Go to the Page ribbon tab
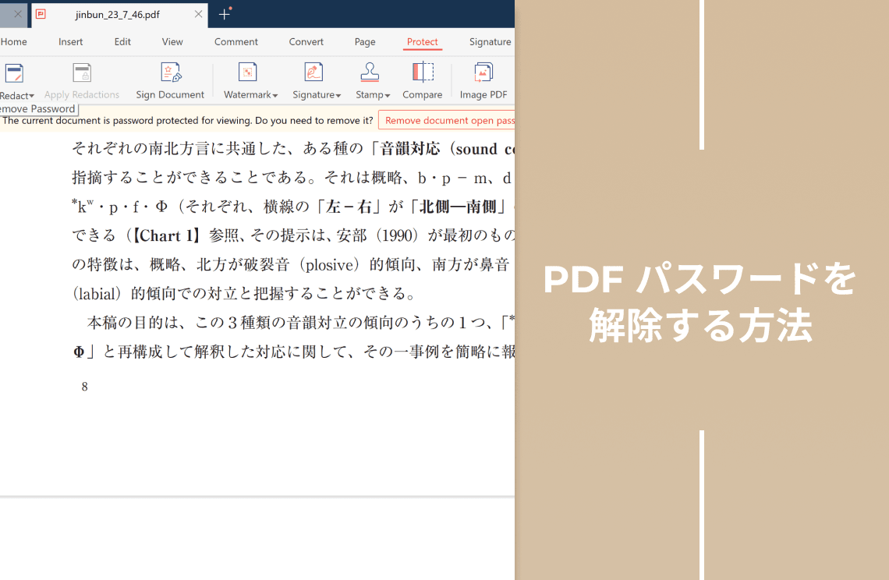 pos(365,42)
